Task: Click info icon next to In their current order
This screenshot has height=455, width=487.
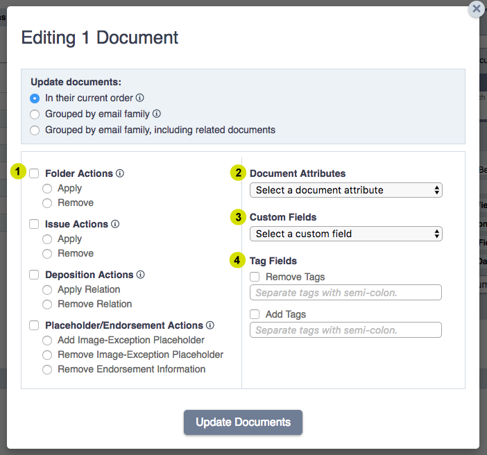Action: [140, 98]
